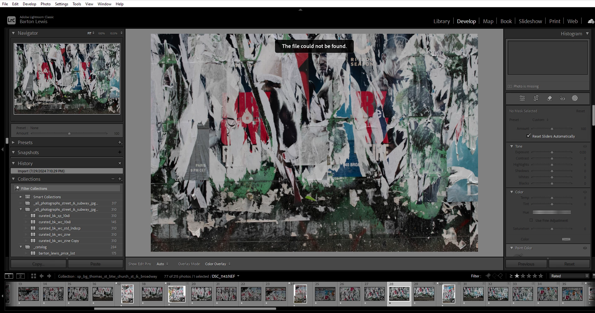595x313 pixels.
Task: Click the missing photo indicator icon
Action: [x=510, y=87]
